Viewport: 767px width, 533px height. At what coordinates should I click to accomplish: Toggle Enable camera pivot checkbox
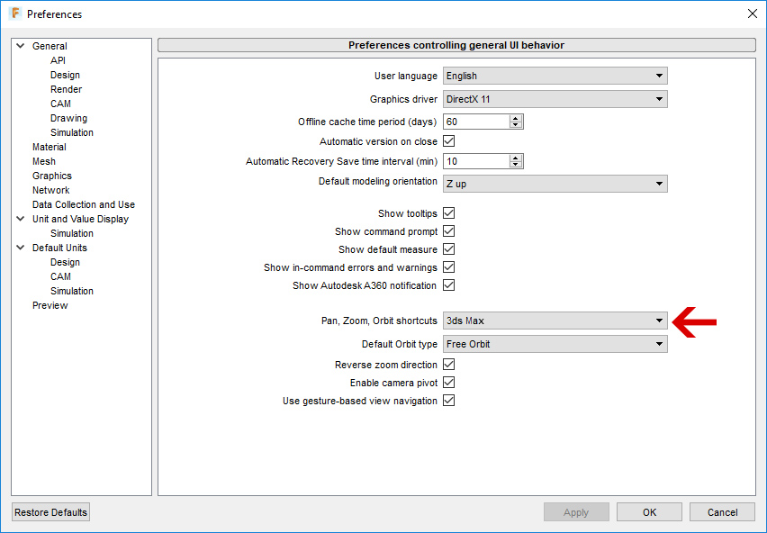click(x=448, y=383)
